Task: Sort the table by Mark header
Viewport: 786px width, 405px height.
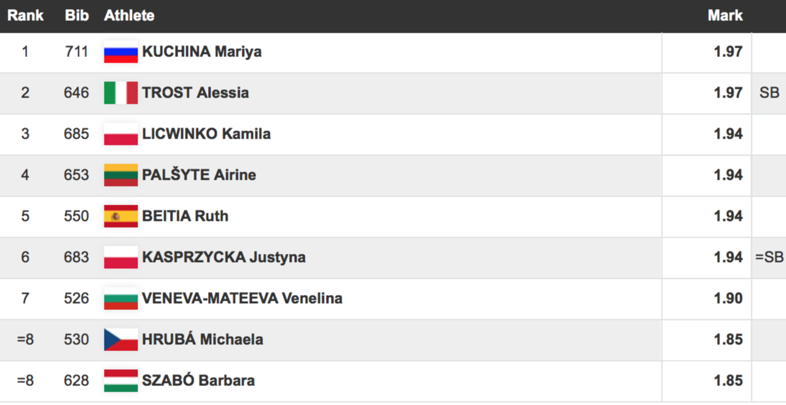Action: (x=725, y=15)
